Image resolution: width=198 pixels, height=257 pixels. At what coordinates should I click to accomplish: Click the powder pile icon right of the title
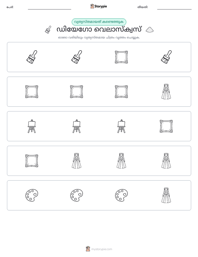[149, 30]
